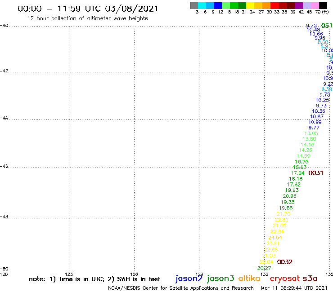
Task: Click the 9.96 wave height value
Action: tap(320, 38)
